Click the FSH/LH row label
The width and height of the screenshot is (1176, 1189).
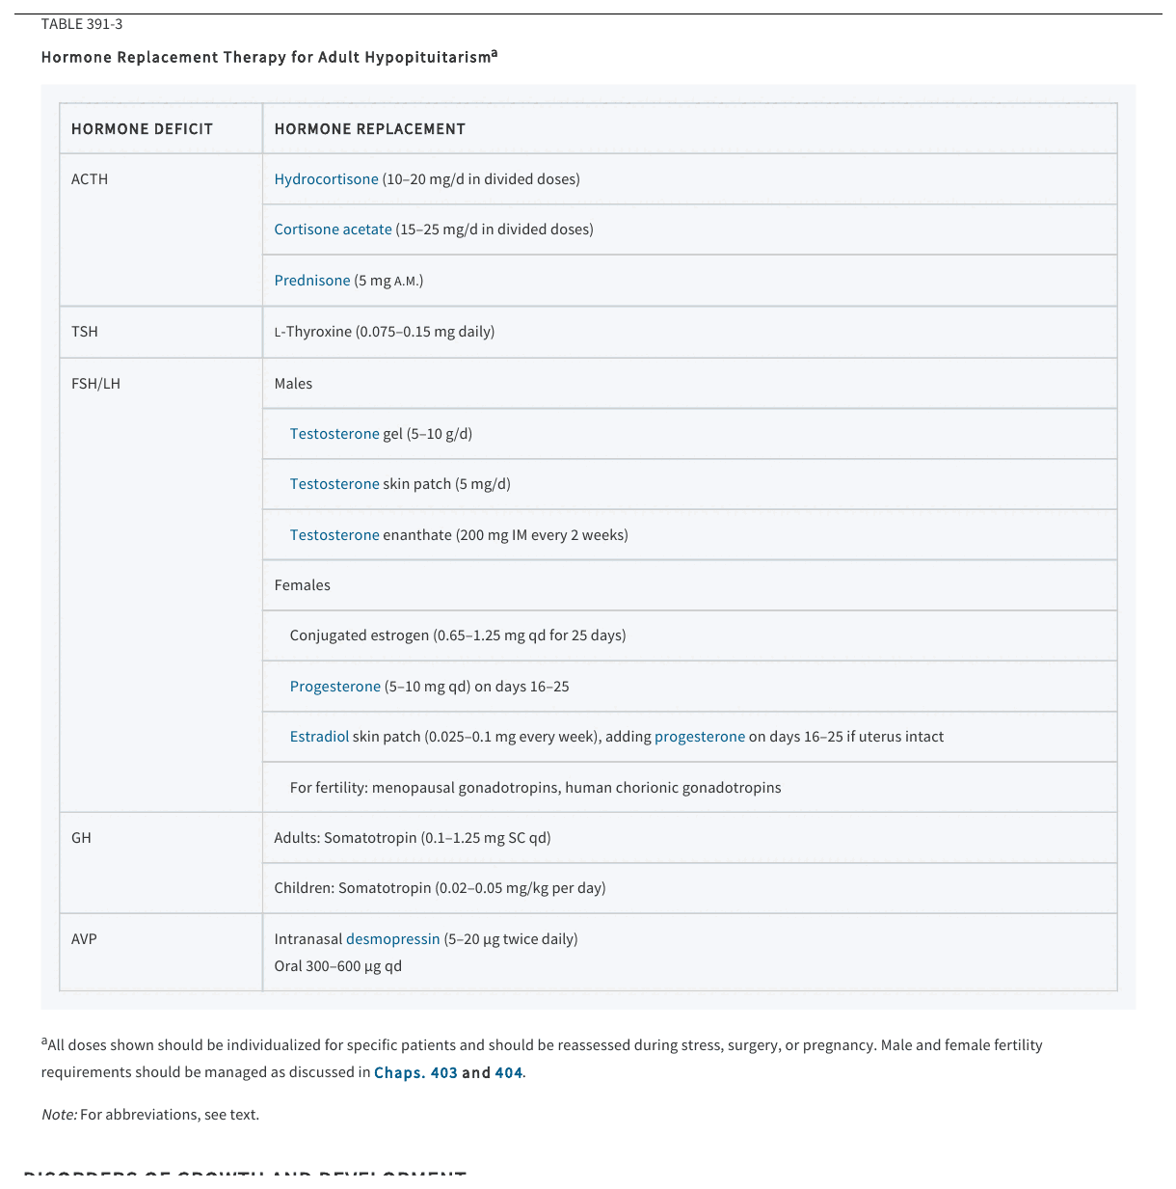[x=95, y=384]
